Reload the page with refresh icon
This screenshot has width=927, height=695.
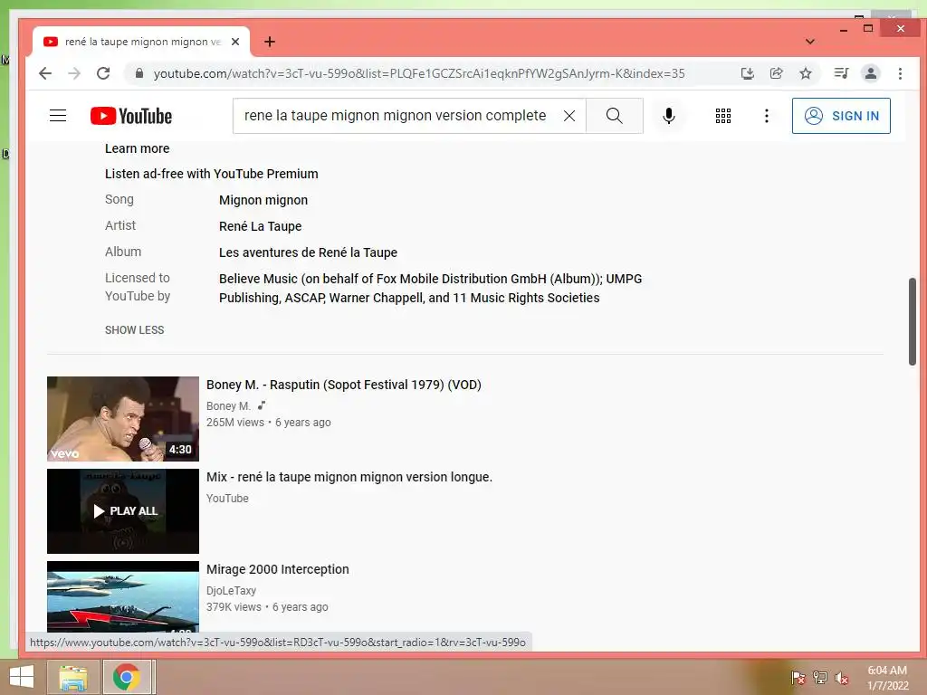click(x=103, y=73)
